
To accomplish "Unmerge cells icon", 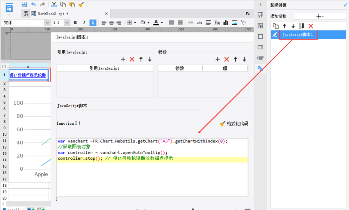I will pos(180,22).
